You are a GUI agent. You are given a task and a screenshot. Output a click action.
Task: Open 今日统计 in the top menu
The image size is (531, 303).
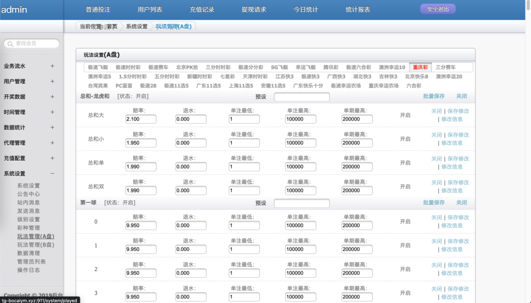point(306,10)
